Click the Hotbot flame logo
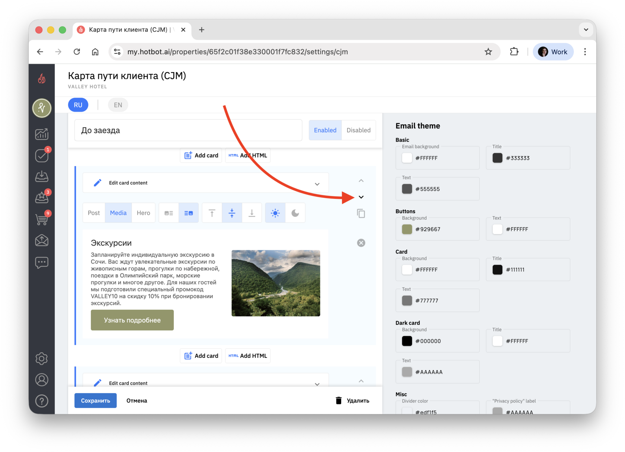 [x=42, y=78]
